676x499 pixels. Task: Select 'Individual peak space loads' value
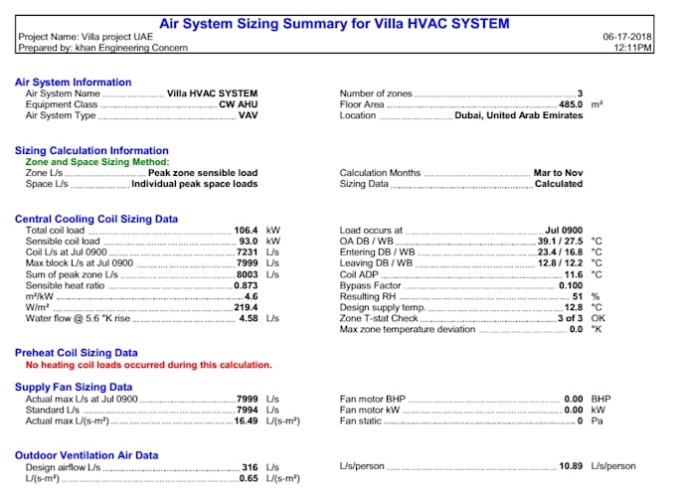click(195, 184)
